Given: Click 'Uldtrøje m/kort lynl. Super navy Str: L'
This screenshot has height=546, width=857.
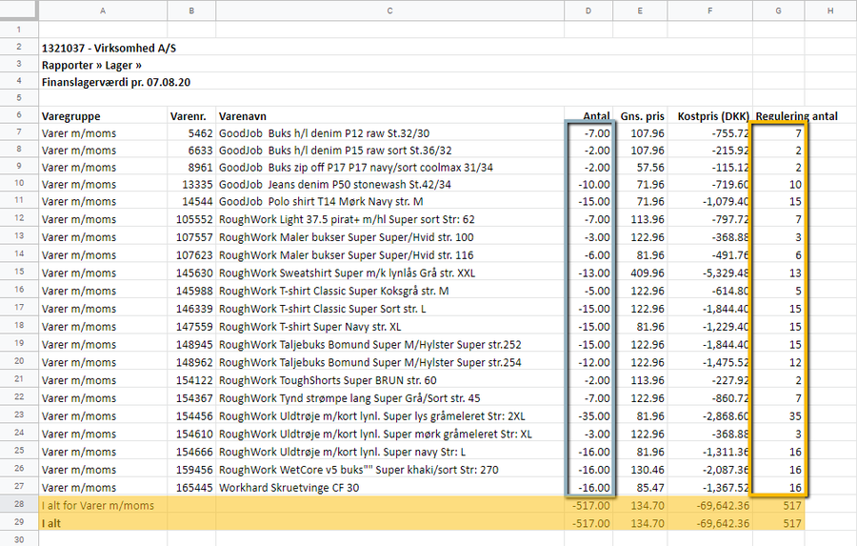Looking at the screenshot, I should click(342, 452).
